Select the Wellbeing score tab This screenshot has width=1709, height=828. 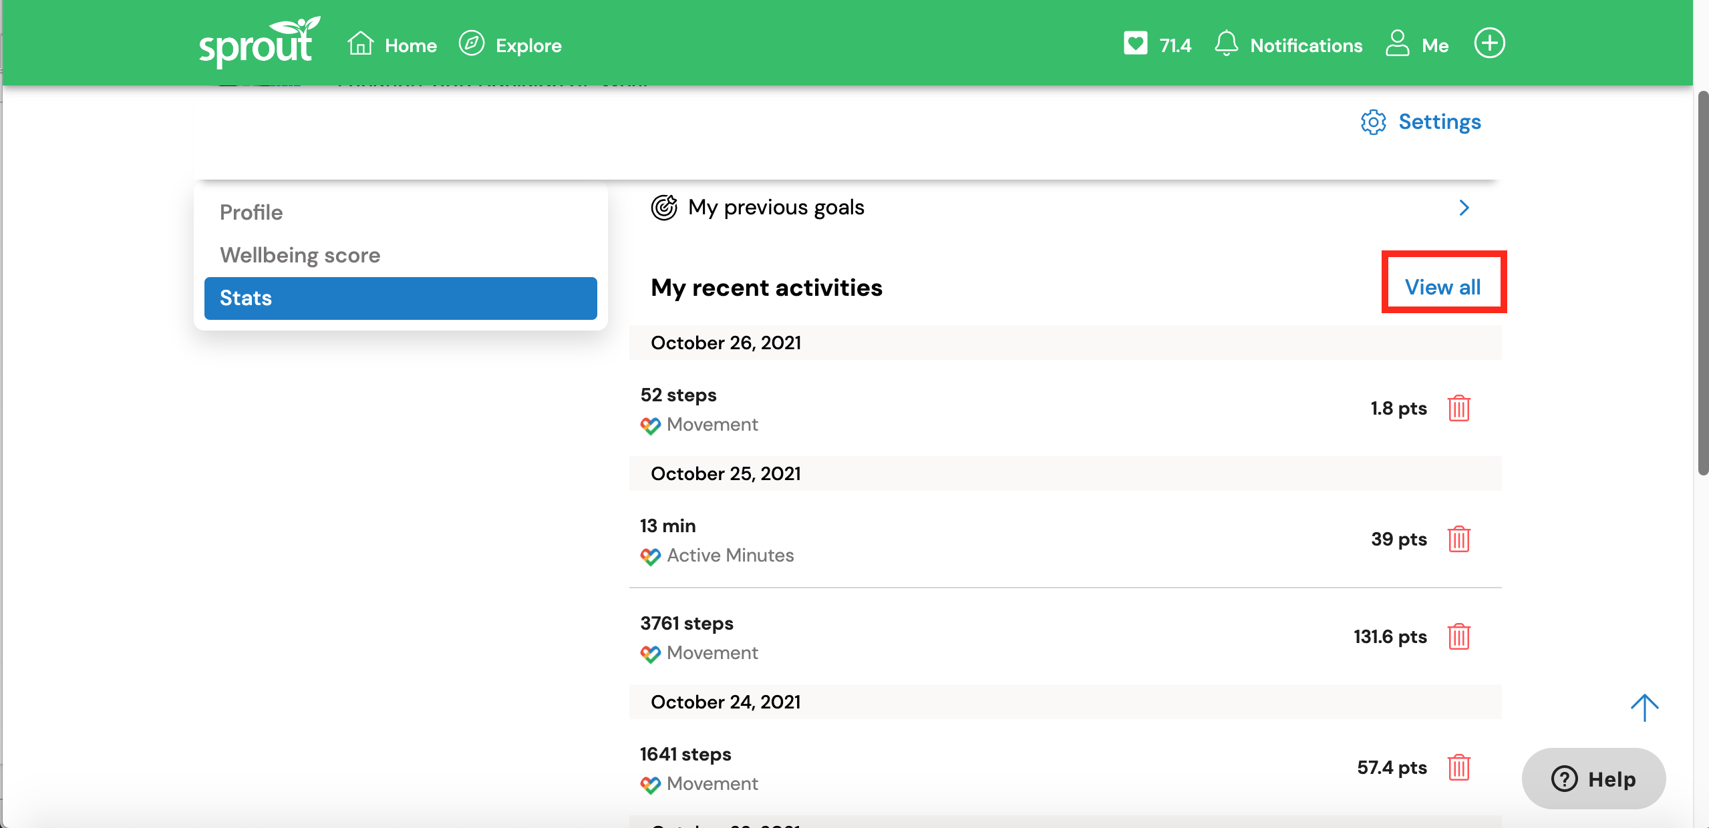click(x=400, y=255)
